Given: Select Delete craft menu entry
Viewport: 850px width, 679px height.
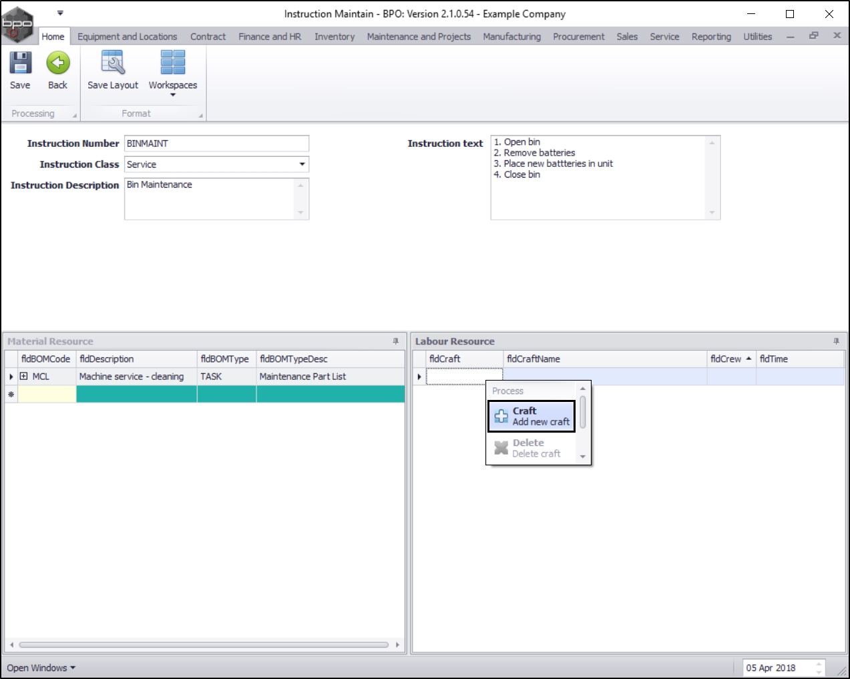Looking at the screenshot, I should click(532, 448).
